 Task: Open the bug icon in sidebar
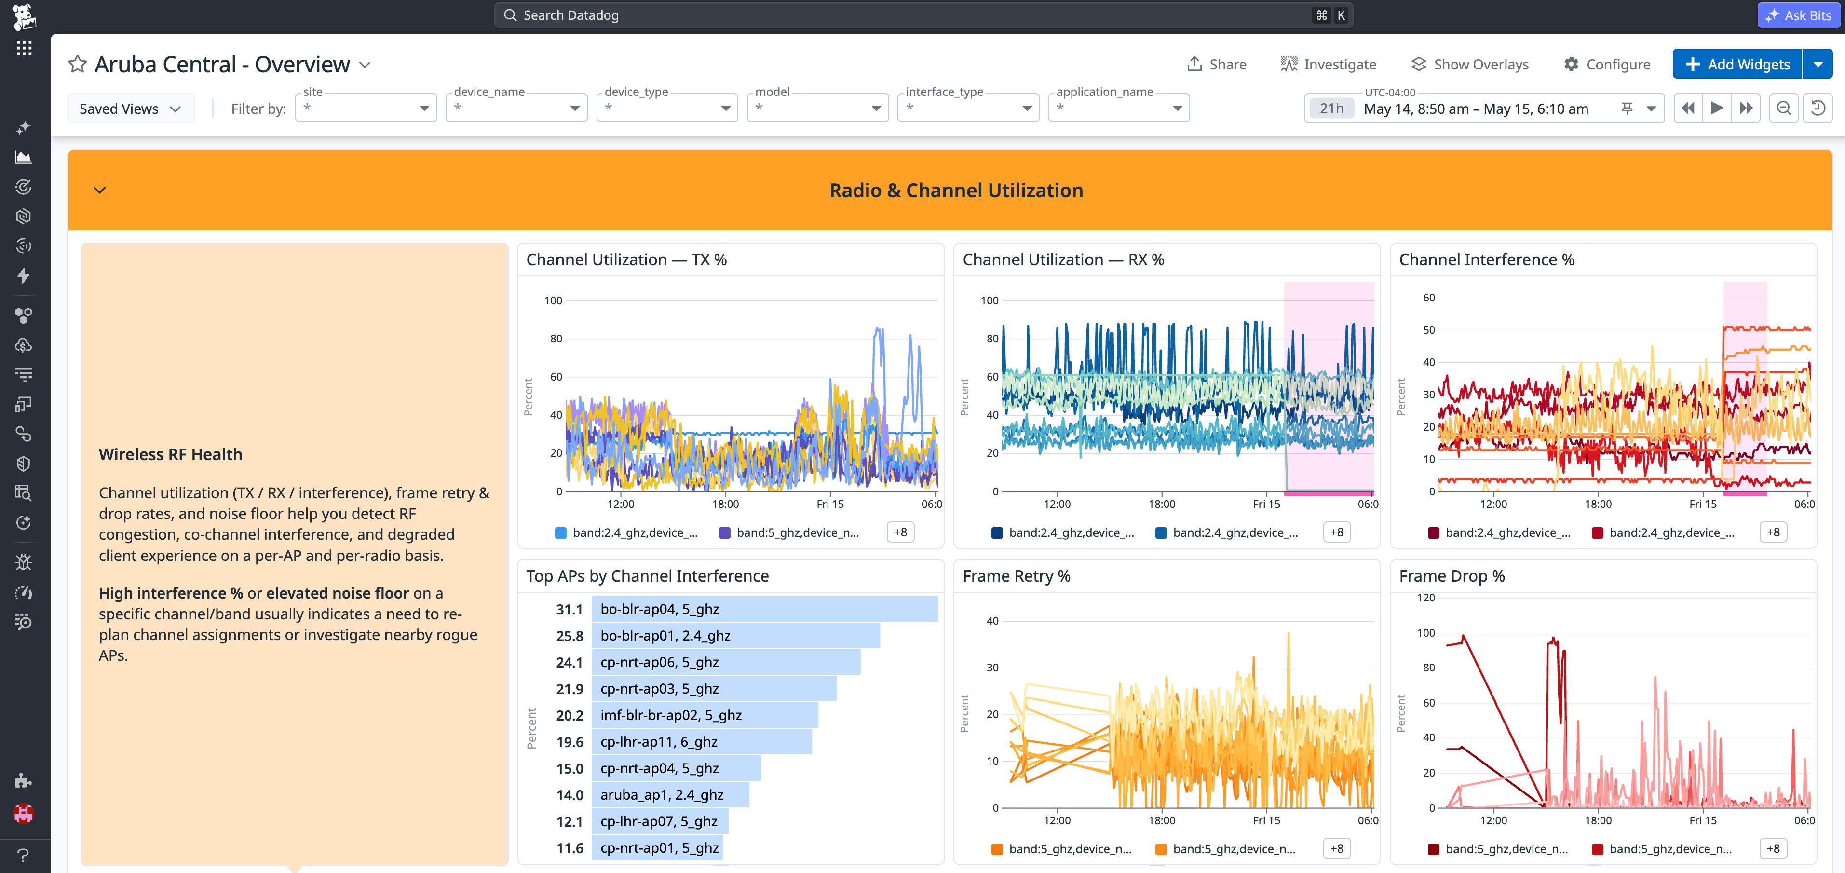(x=24, y=562)
